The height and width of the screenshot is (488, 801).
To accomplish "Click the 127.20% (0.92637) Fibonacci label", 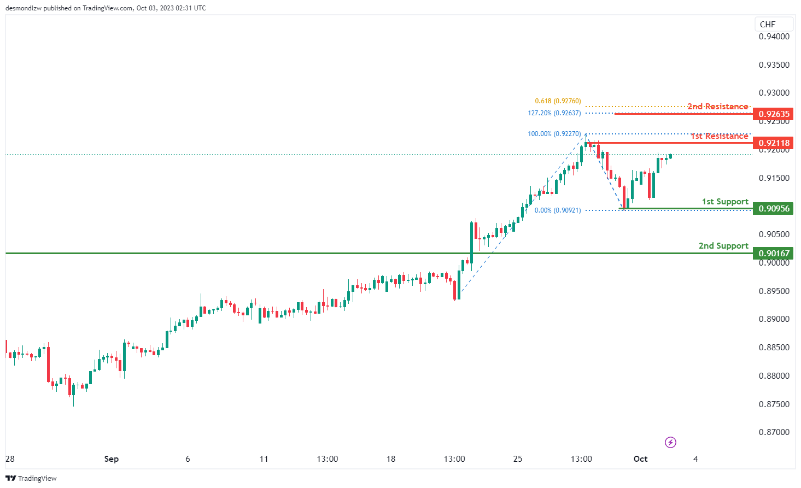I will click(x=554, y=113).
